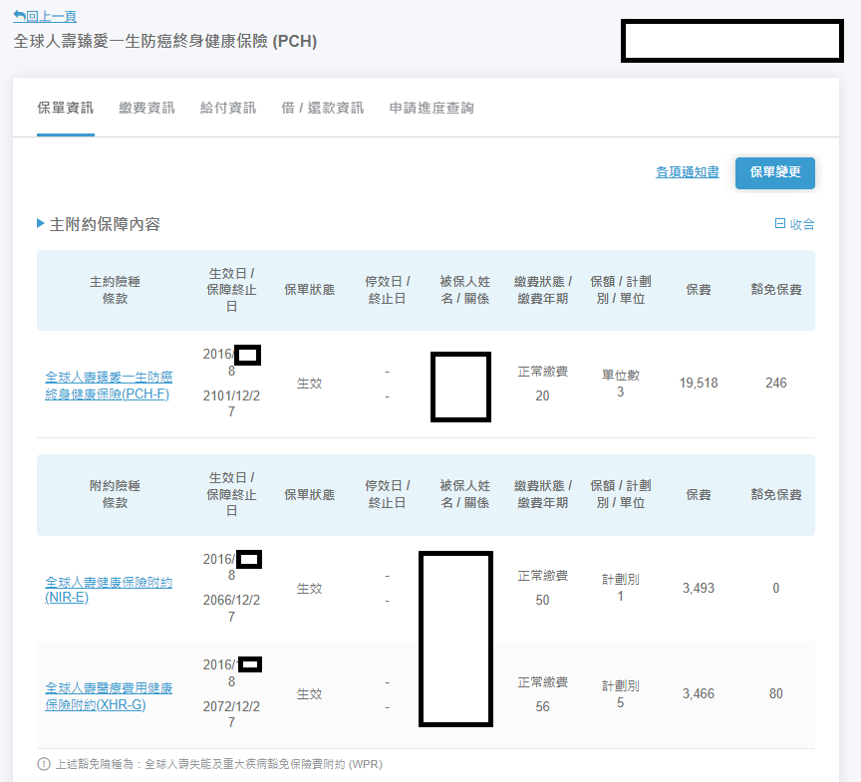The height and width of the screenshot is (782, 861).
Task: Open the 全球人壽醫療費用健康保險附約(XHR-G) rider link
Action: coord(109,694)
